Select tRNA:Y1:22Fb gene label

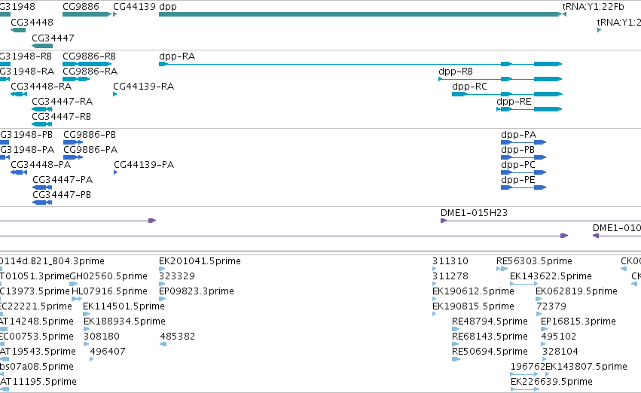click(x=593, y=7)
